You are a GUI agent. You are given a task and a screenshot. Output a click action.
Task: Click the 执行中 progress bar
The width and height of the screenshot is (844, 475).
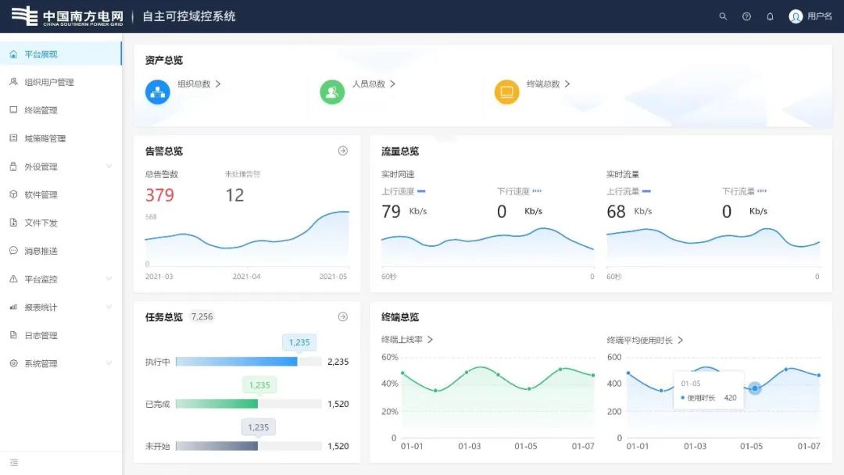(237, 362)
